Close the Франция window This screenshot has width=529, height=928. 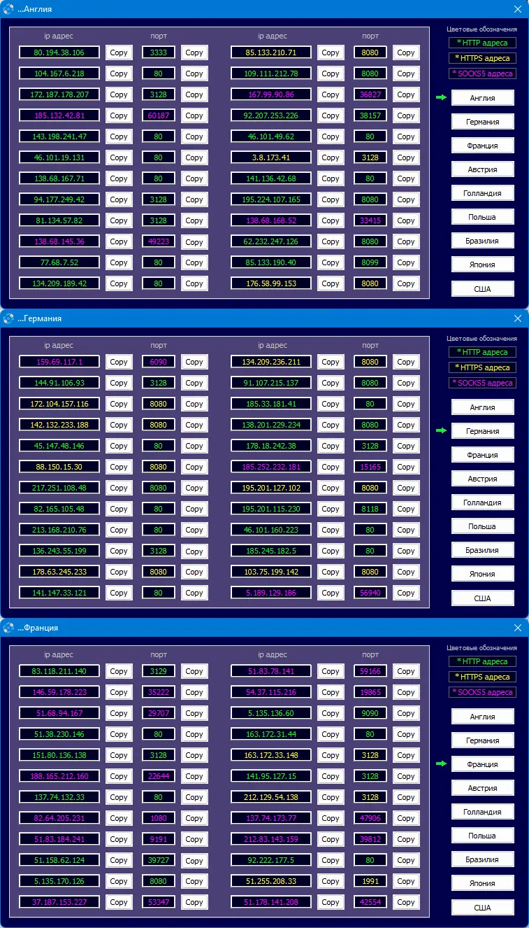pyautogui.click(x=518, y=628)
